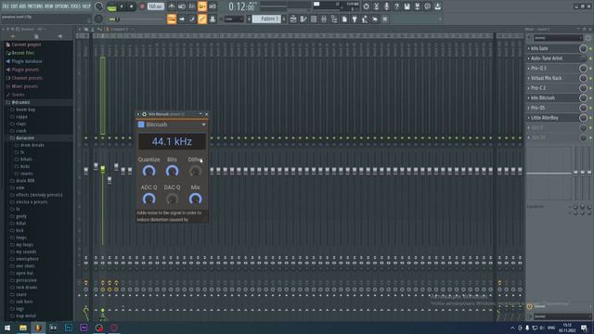
Task: Expand the drum breaks folder
Action: click(x=32, y=145)
